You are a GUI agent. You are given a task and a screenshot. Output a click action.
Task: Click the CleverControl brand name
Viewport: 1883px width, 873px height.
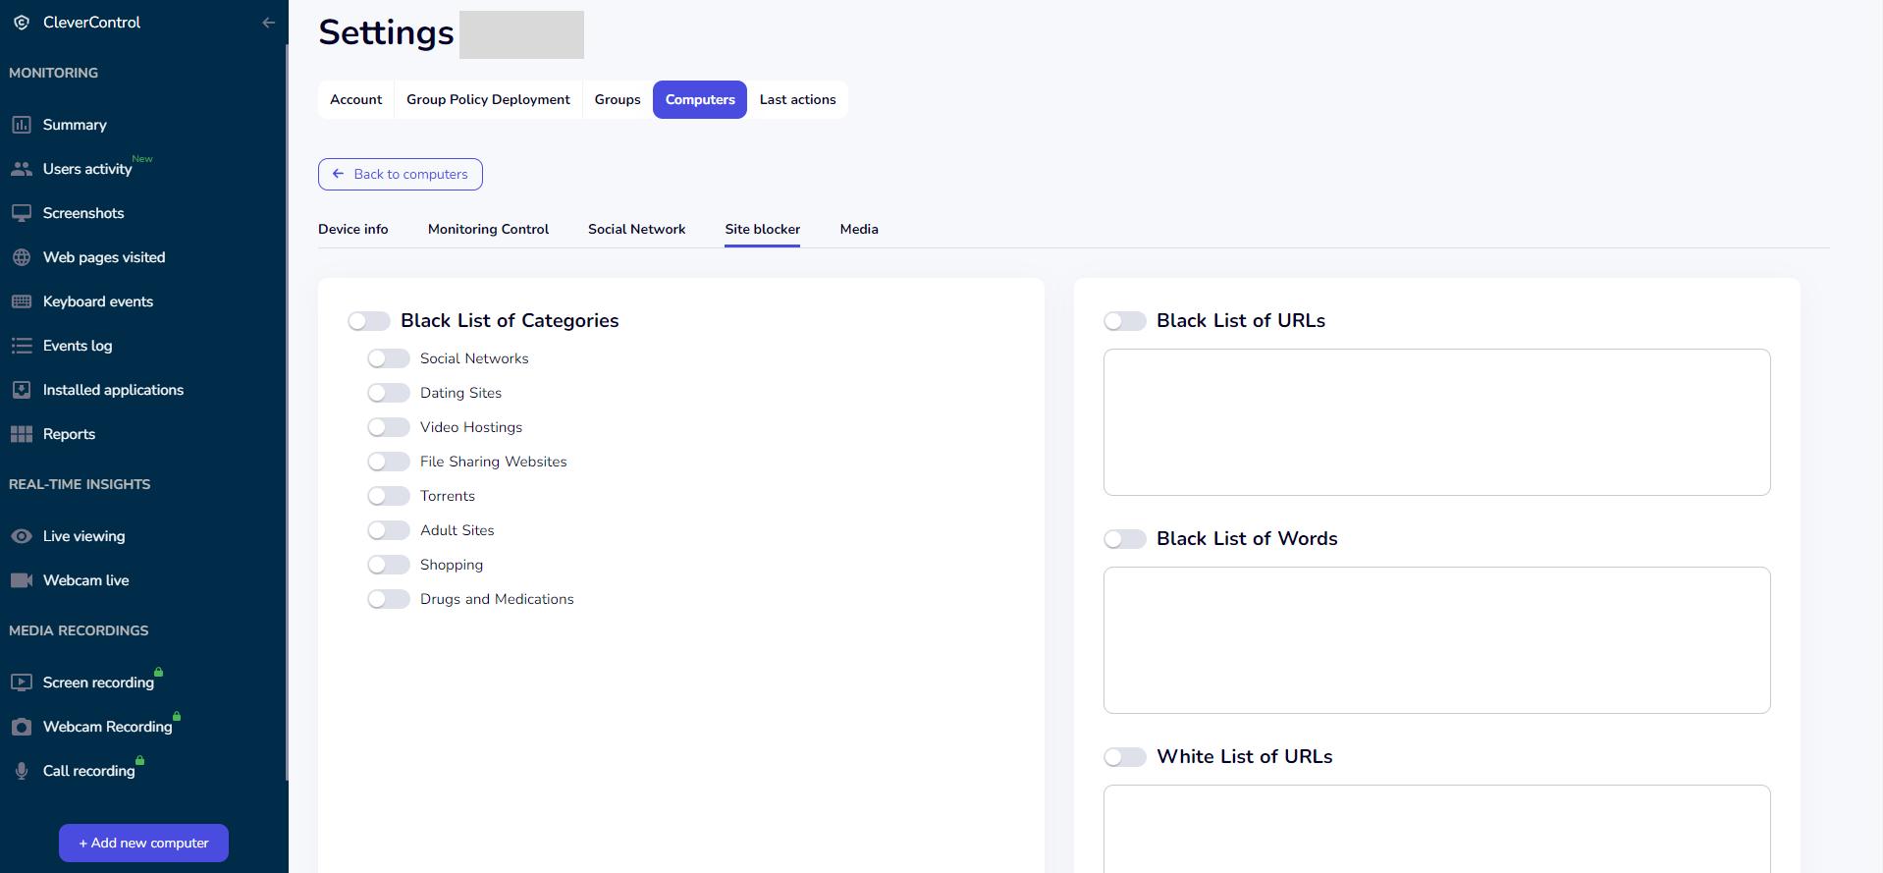(x=91, y=23)
